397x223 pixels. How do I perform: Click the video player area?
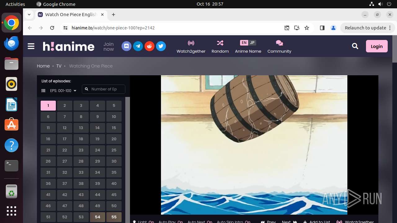[254, 145]
